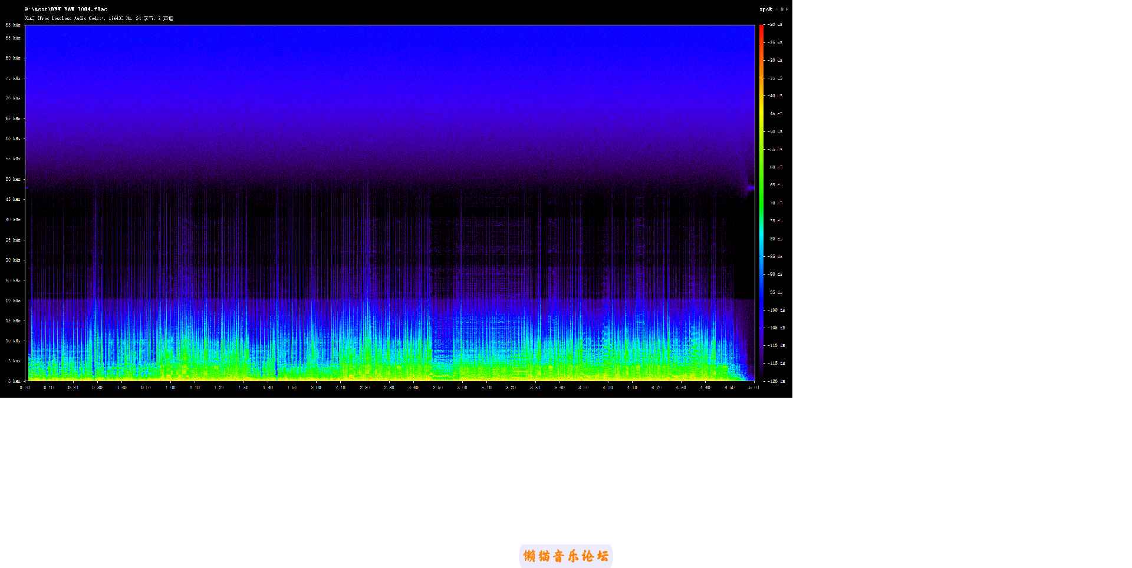Screen dimensions: 1132x568
Task: Select the 4:00 mark on the time axis
Action: [608, 387]
